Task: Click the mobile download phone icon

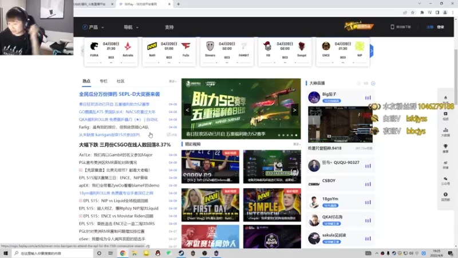Action: (392, 27)
